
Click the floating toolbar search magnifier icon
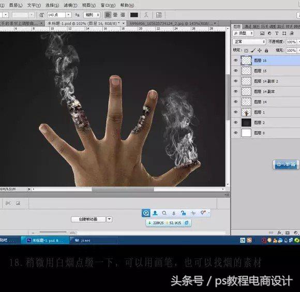point(164,213)
